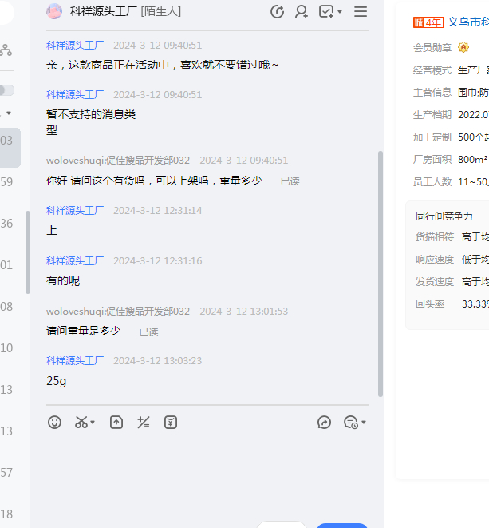Click the 科祥源头工厂 avatar in header

pos(54,11)
